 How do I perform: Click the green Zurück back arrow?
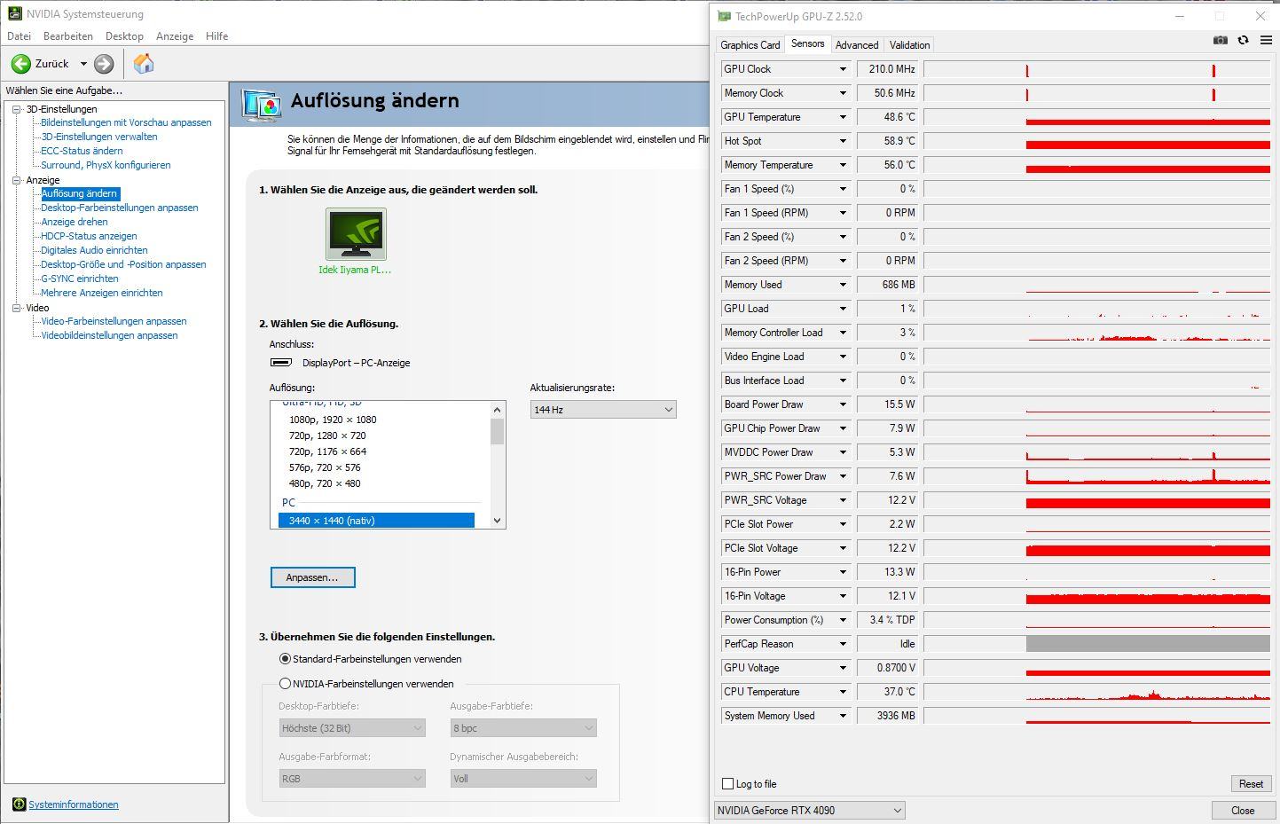coord(21,64)
